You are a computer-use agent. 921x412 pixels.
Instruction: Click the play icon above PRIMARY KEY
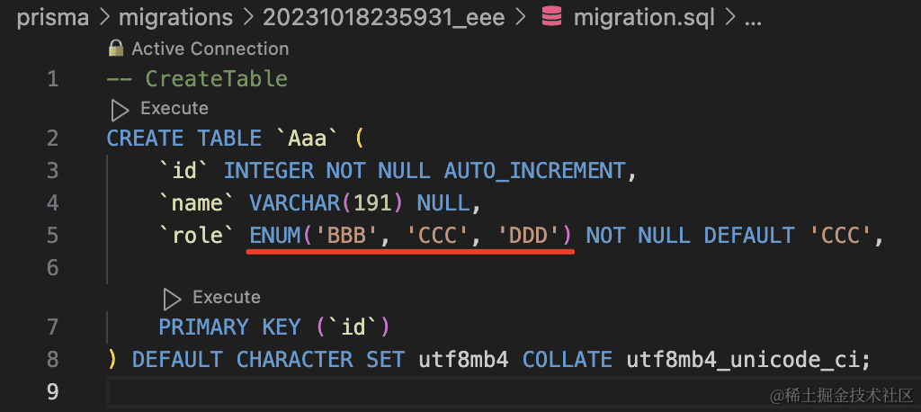172,298
